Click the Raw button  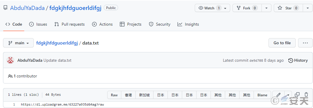pyautogui.click(x=114, y=95)
